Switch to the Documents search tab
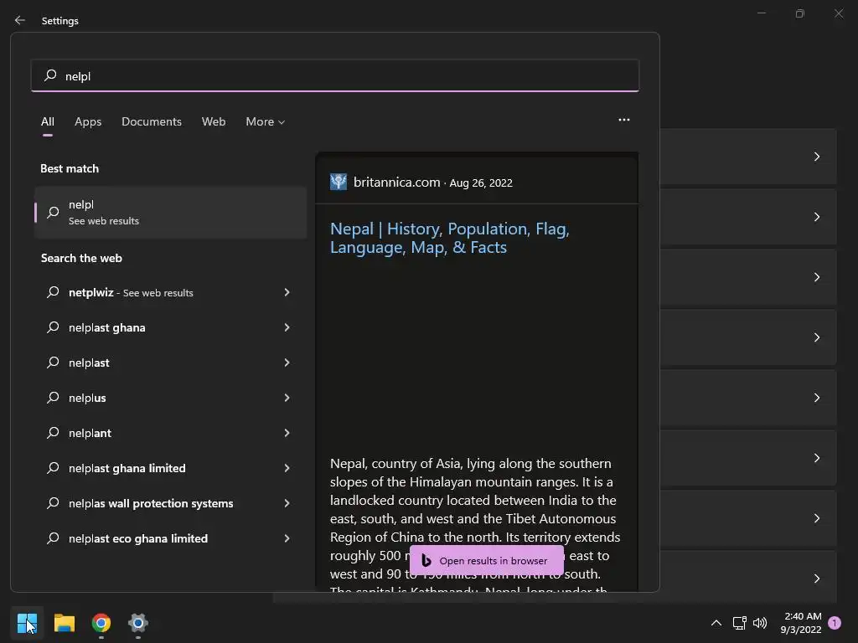Image resolution: width=858 pixels, height=643 pixels. [x=152, y=121]
